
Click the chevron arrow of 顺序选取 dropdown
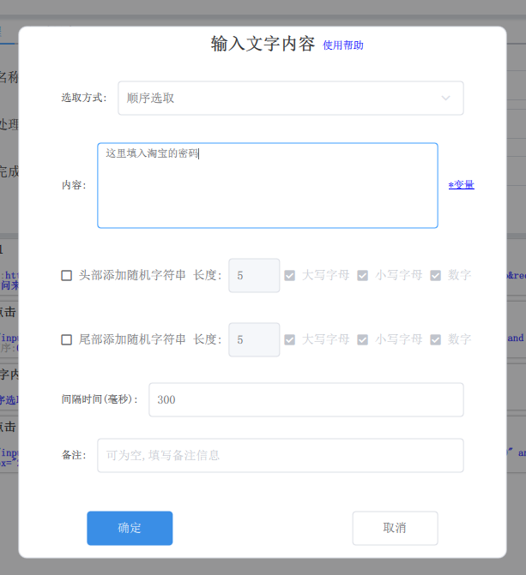[445, 98]
